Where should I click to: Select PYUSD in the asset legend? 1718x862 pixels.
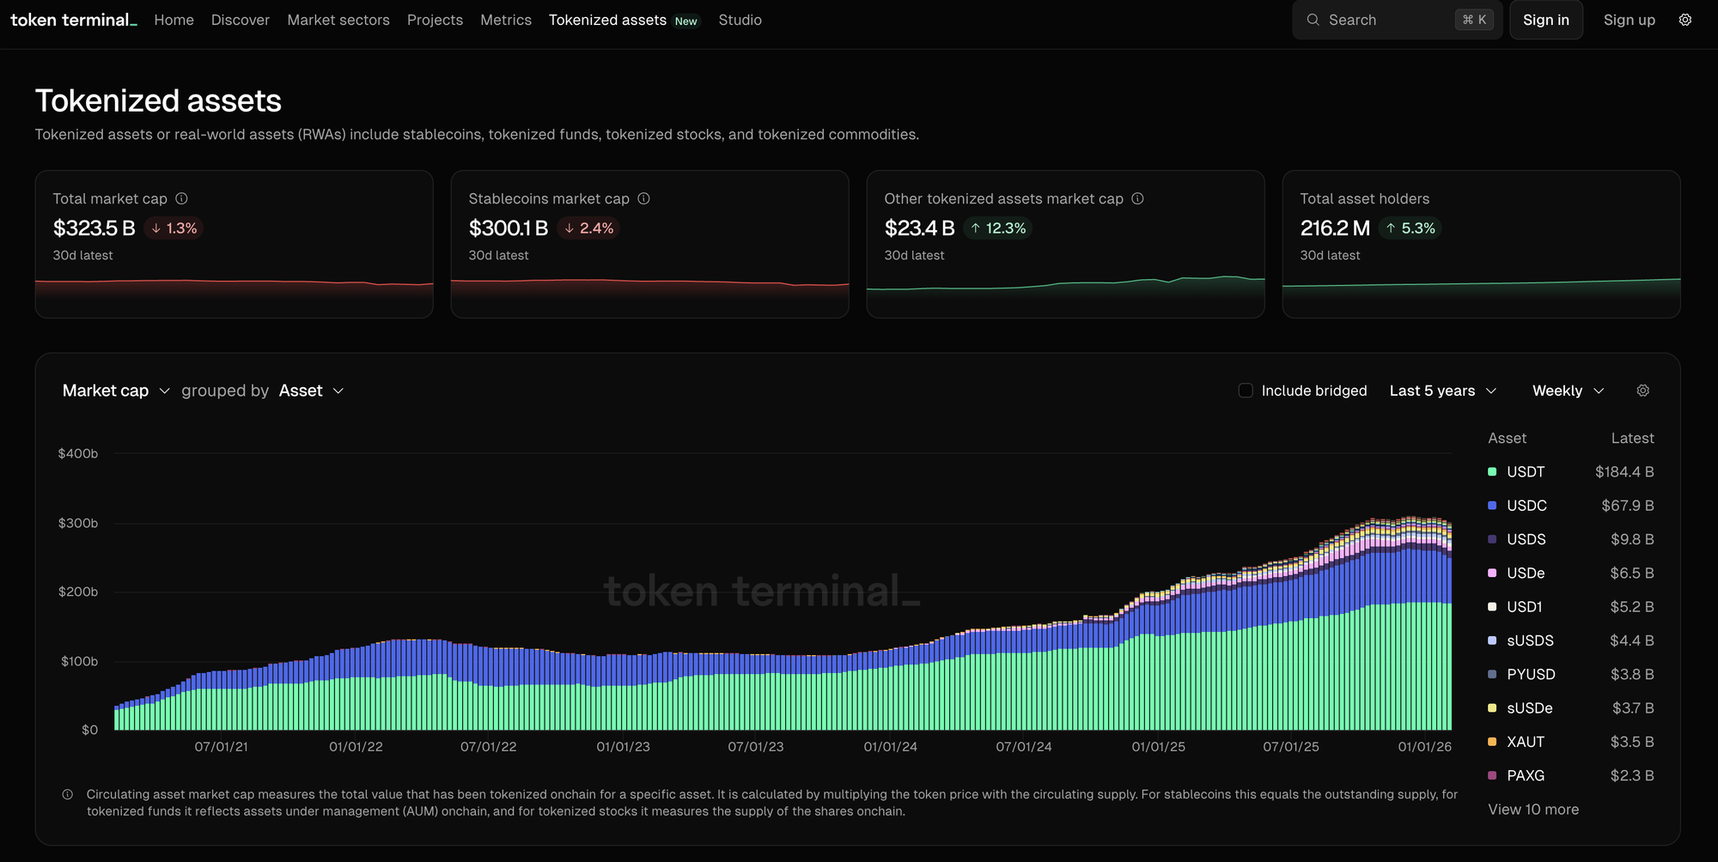tap(1531, 674)
